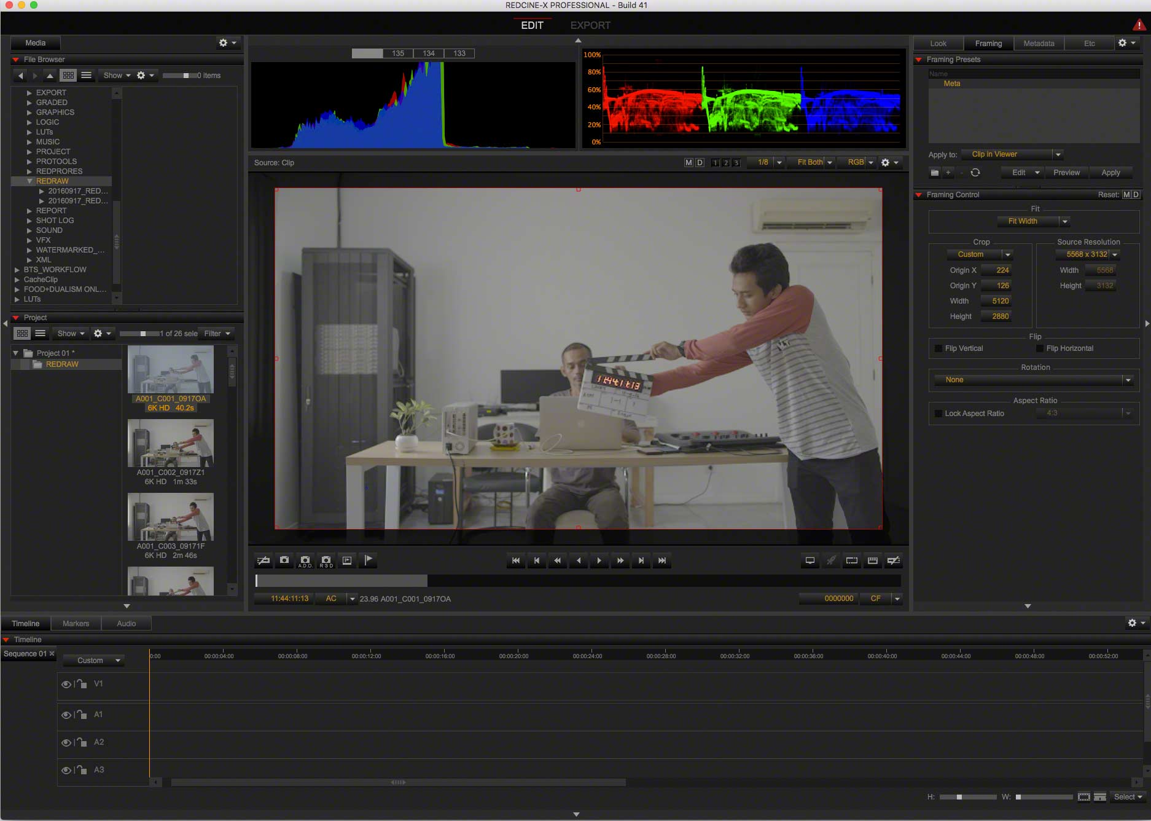Open the Look tab

pos(938,44)
